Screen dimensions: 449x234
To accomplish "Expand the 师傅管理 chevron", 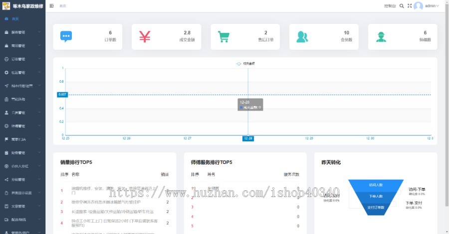I will pyautogui.click(x=39, y=126).
